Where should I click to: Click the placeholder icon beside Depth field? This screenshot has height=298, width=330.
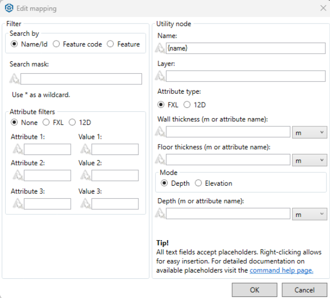click(161, 214)
